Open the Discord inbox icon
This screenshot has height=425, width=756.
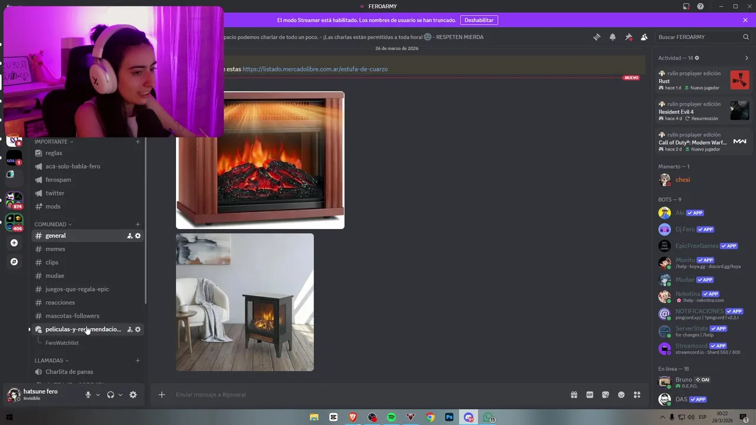pyautogui.click(x=686, y=6)
